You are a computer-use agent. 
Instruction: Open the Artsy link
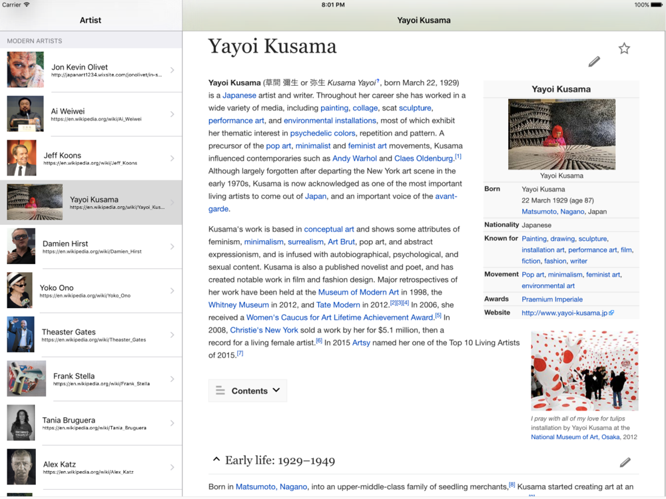click(x=361, y=343)
